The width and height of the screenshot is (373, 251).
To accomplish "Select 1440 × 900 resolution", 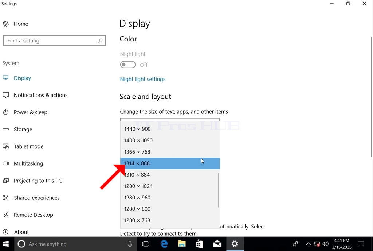I will tap(170, 129).
